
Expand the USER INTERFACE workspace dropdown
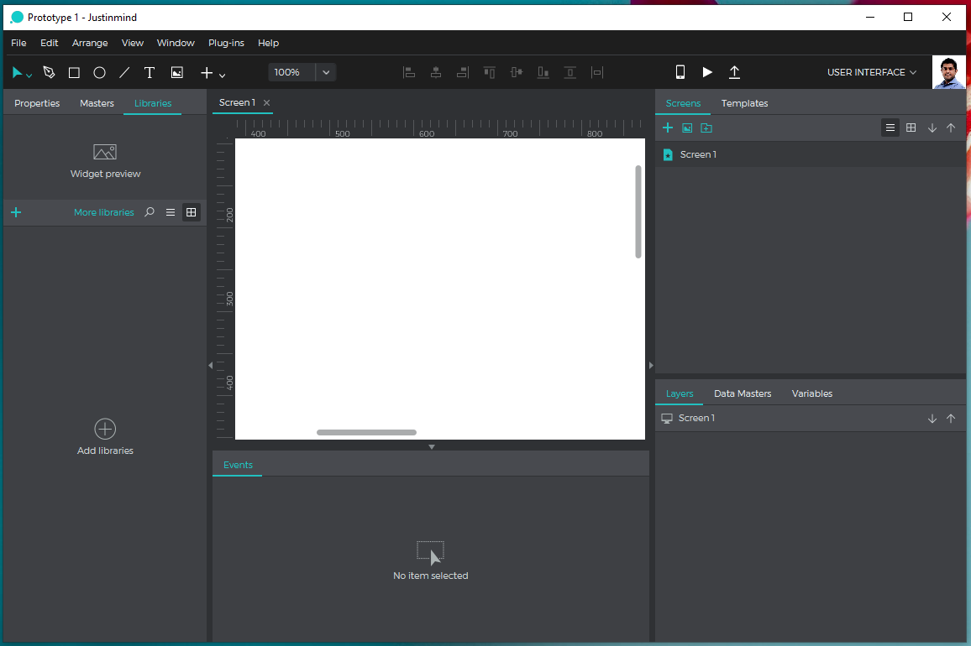coord(871,72)
